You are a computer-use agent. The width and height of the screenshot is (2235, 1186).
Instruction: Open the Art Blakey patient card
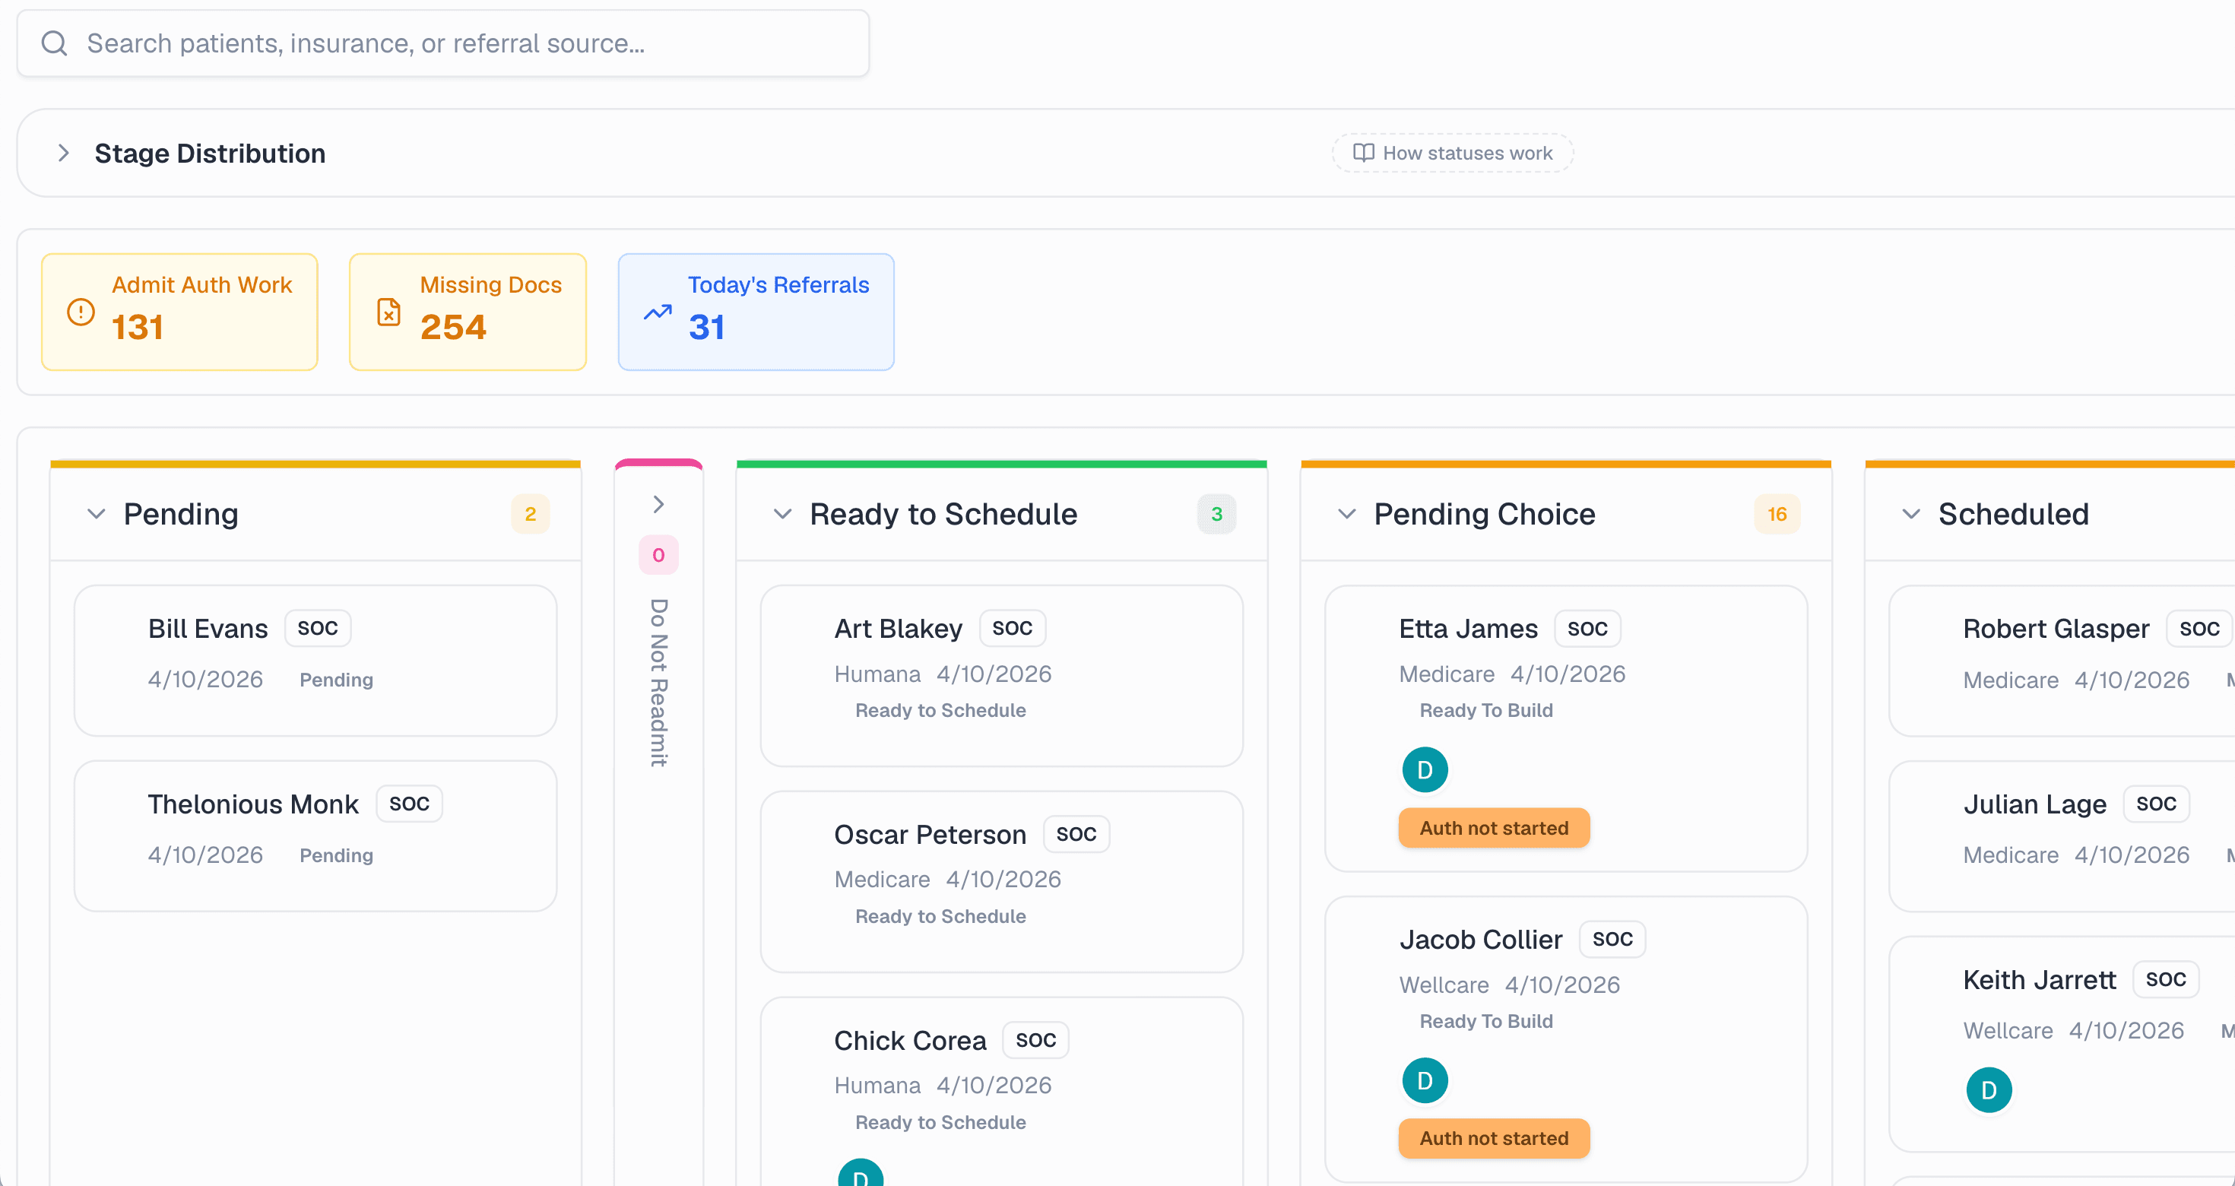pos(1002,676)
